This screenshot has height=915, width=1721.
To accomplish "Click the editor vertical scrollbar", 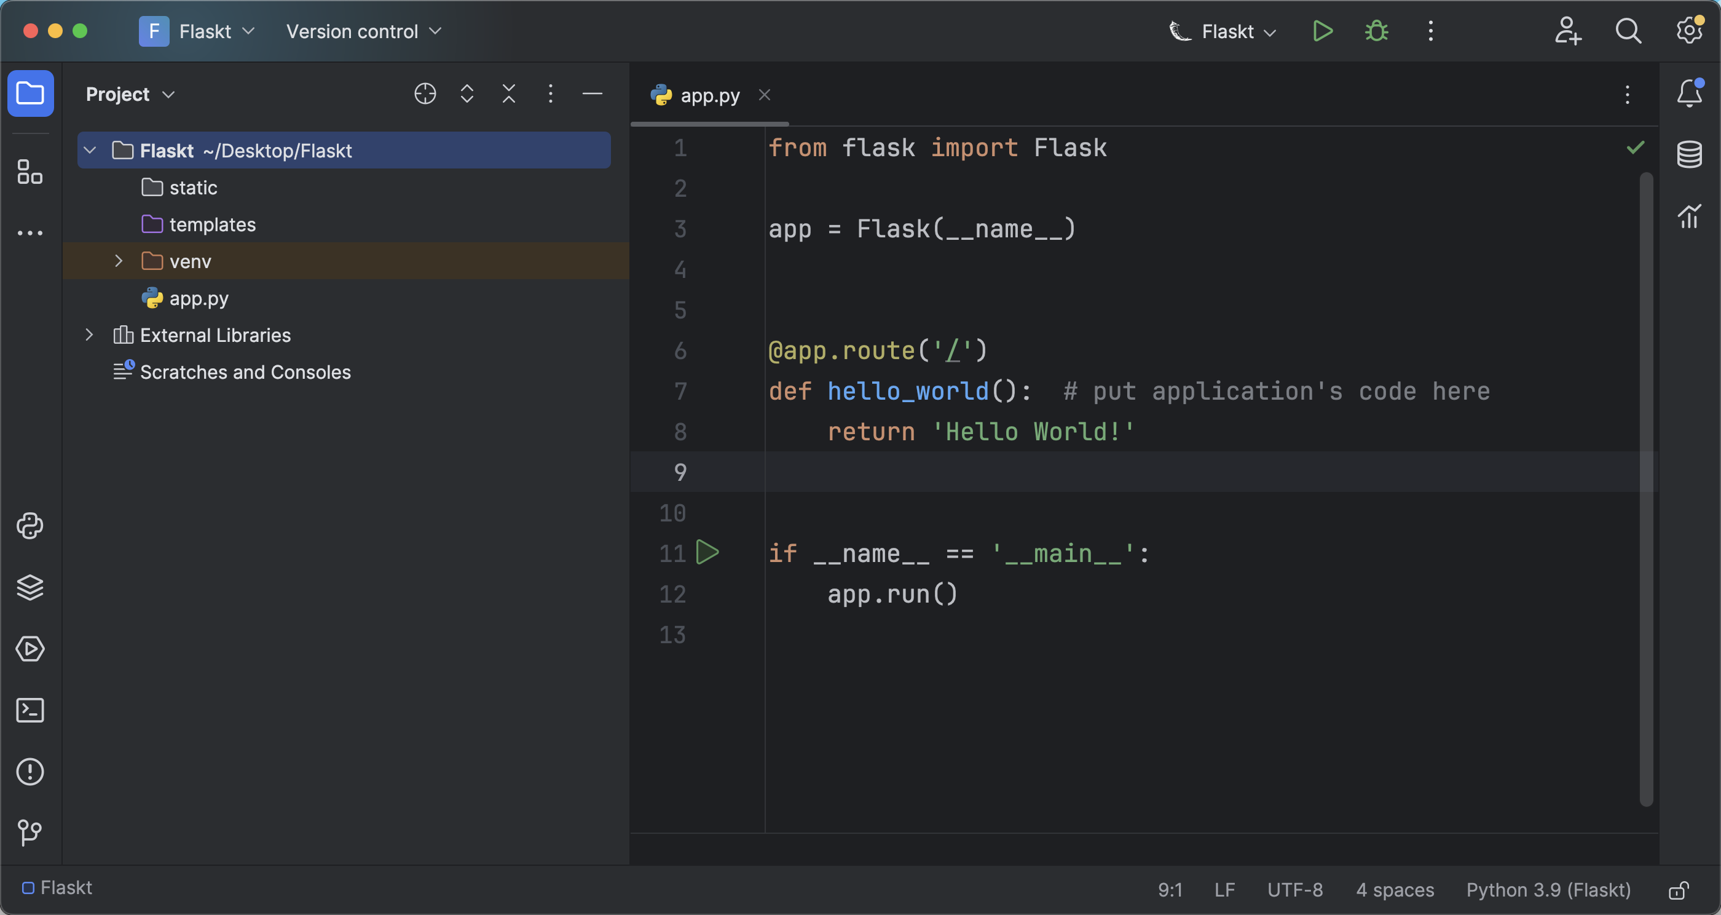I will point(1646,489).
